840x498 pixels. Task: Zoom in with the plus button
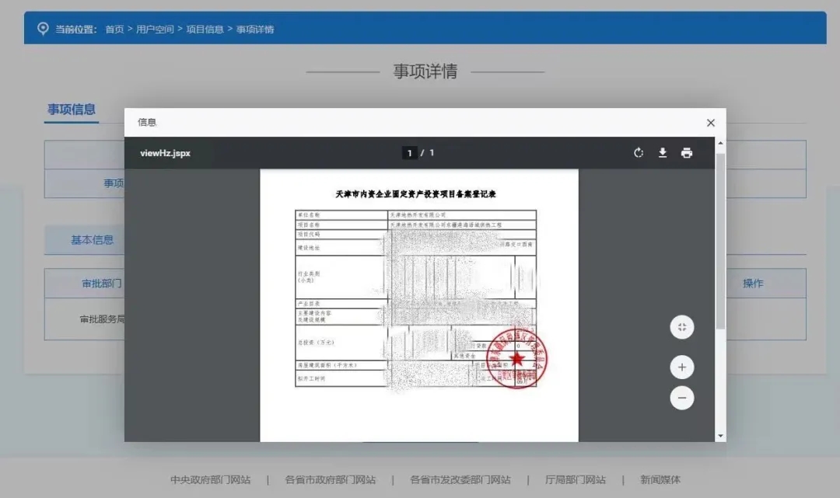pyautogui.click(x=682, y=367)
